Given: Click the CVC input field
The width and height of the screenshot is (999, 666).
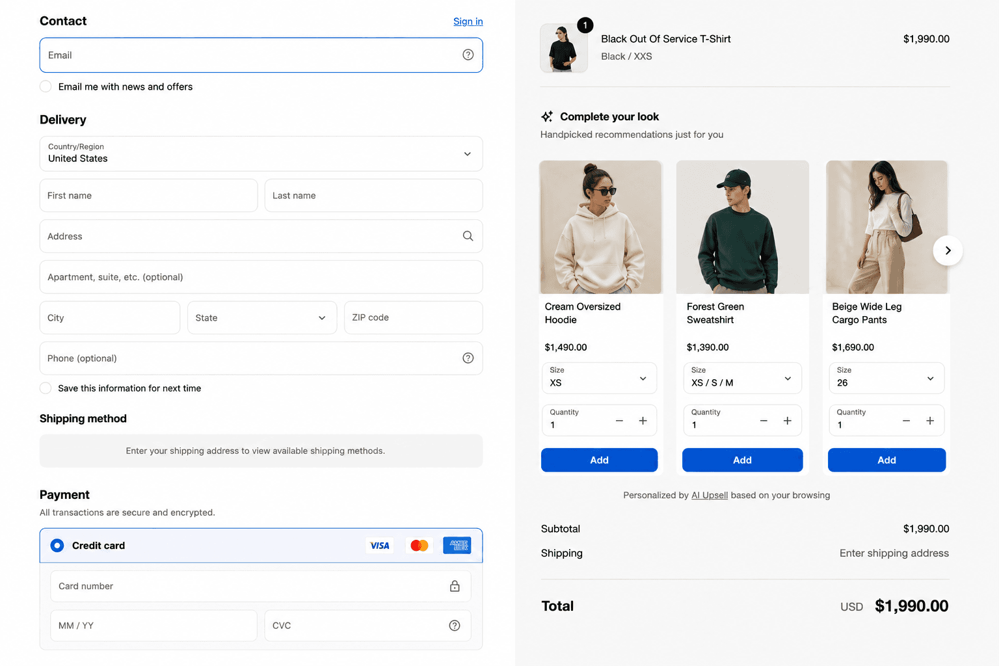Looking at the screenshot, I should point(367,626).
